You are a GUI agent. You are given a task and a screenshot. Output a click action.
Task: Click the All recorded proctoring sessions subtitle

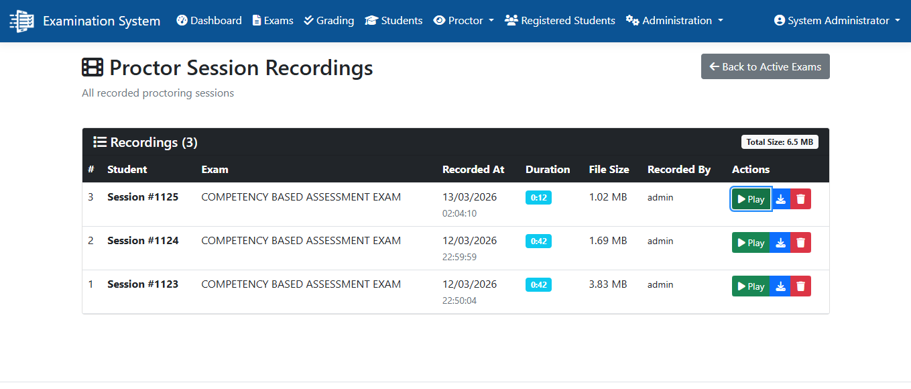[158, 93]
